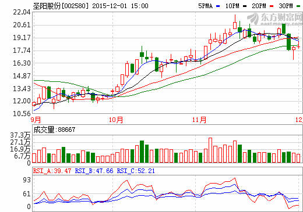Select the stock title 圣阳股份[002580]

61,6
